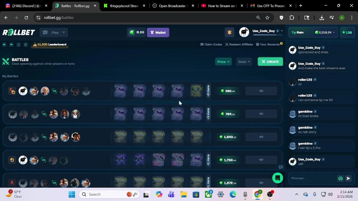The width and height of the screenshot is (358, 201).
Task: Open Chrome extensions puzzle icon
Action: pyautogui.click(x=292, y=18)
